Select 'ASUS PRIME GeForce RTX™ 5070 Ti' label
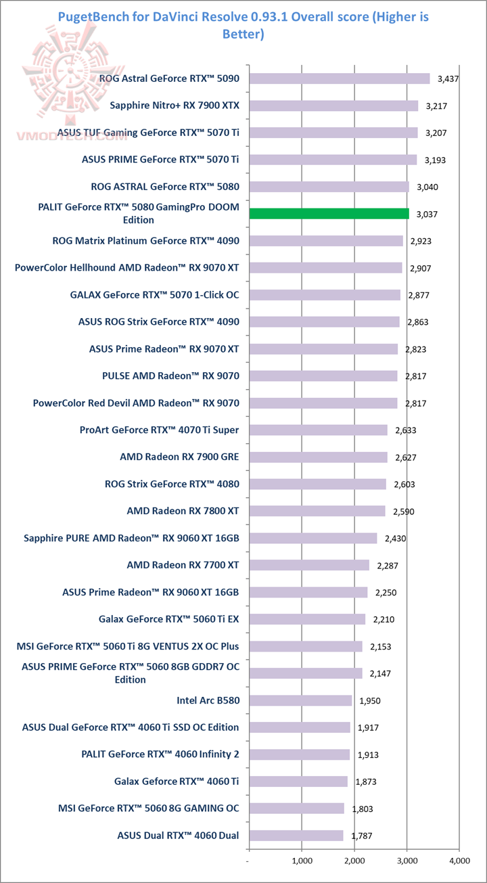 point(160,160)
